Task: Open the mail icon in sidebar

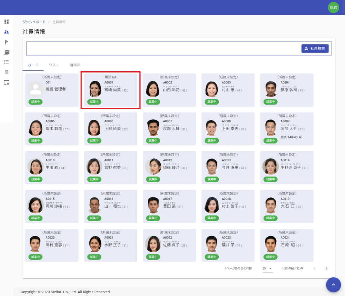Action: [6, 52]
